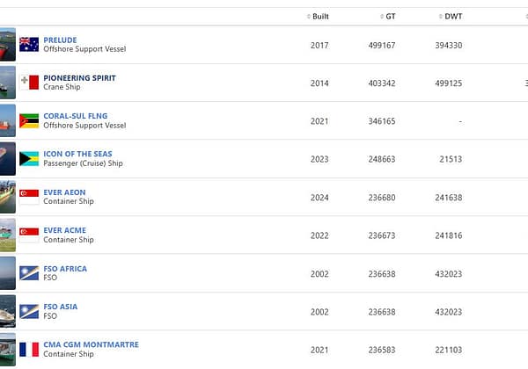Screen dimensions: 528x369
Task: Open the FSO ASIA vessel link
Action: [x=60, y=307]
